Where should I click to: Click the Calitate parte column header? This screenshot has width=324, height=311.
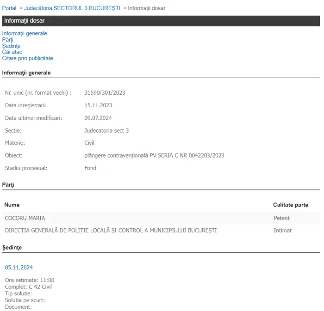[x=290, y=205]
